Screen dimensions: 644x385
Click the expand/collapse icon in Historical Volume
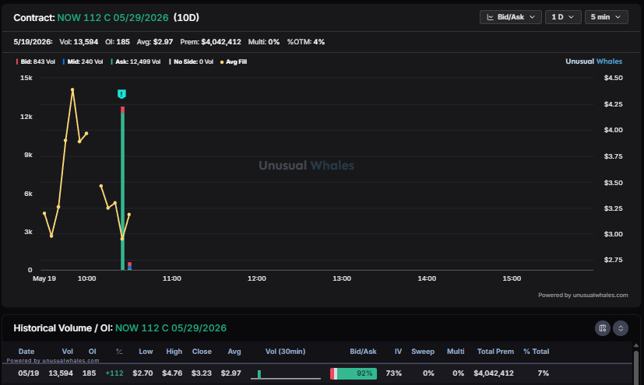(621, 328)
